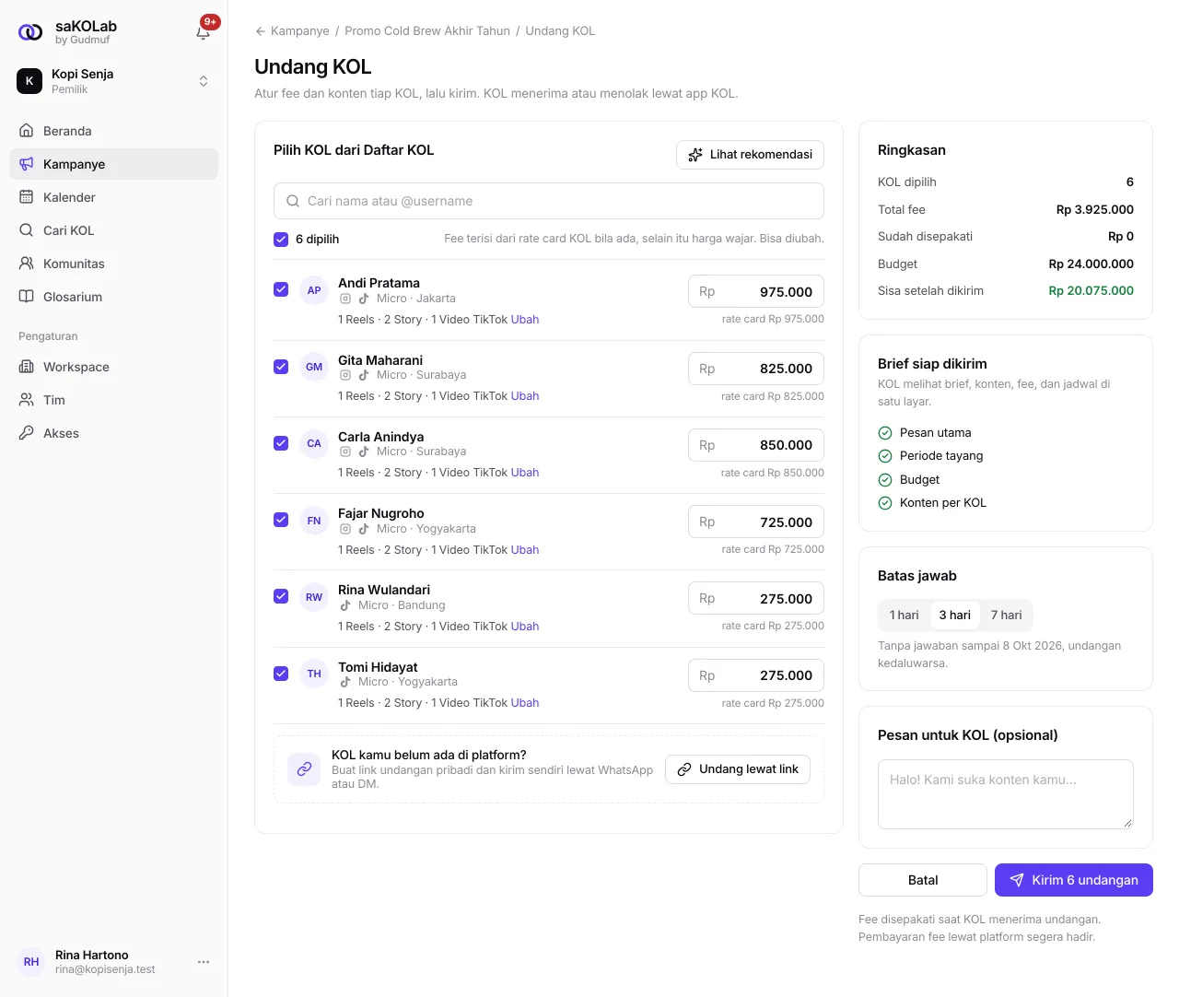This screenshot has height=997, width=1179.
Task: Click Rina Wulandari's RW avatar
Action: click(x=314, y=597)
